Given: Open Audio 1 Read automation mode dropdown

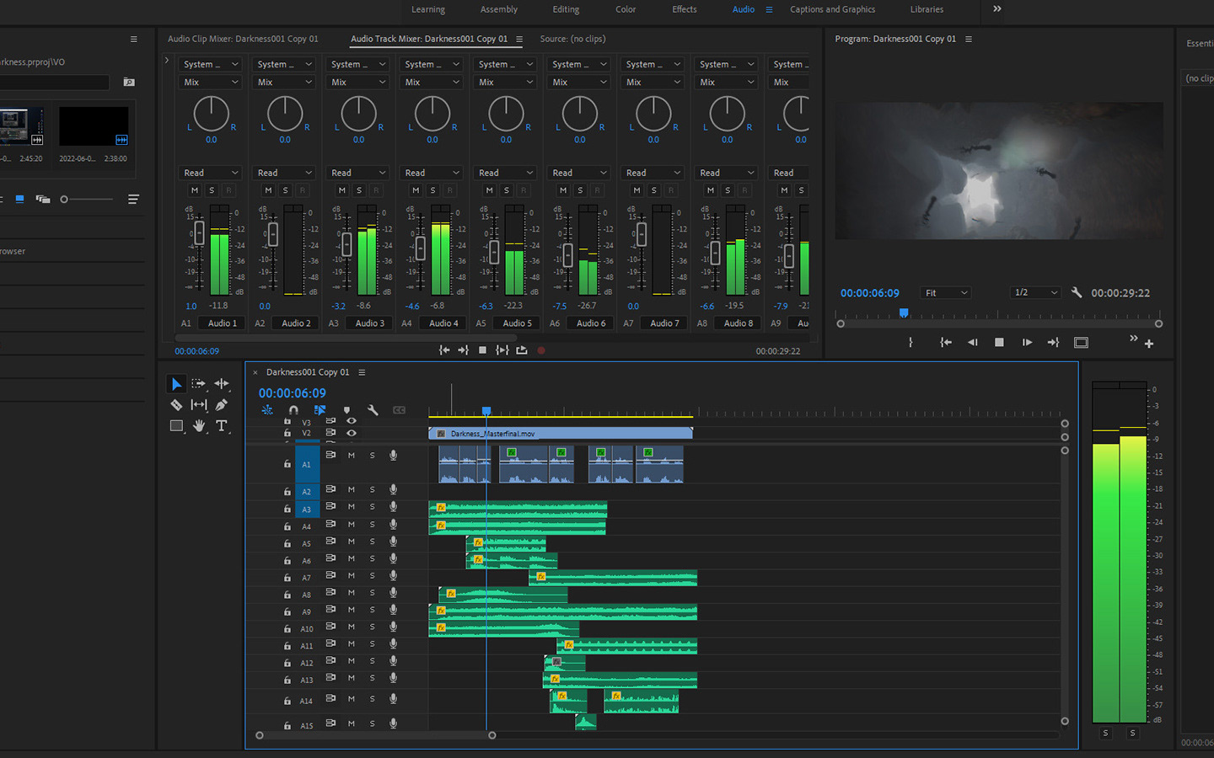Looking at the screenshot, I should [x=211, y=173].
